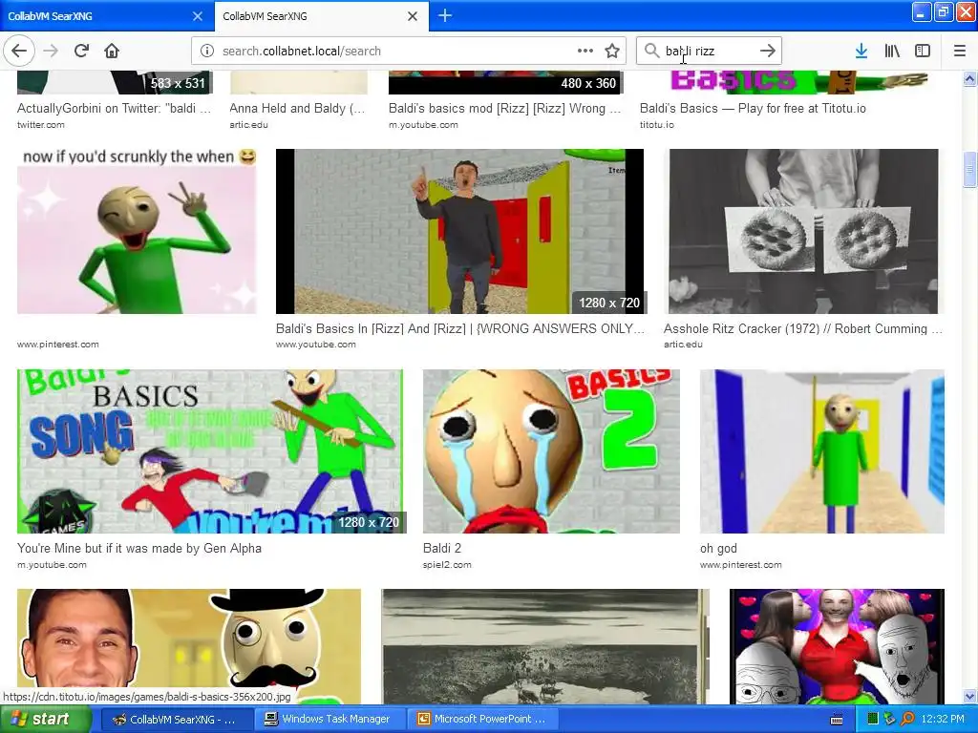Click the green CPU usage tray icon

pos(873,720)
